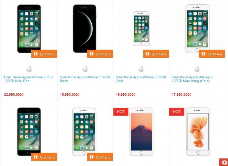Select rose gold iPhone with orange fish wallpaper
The image size is (228, 166).
point(198,132)
